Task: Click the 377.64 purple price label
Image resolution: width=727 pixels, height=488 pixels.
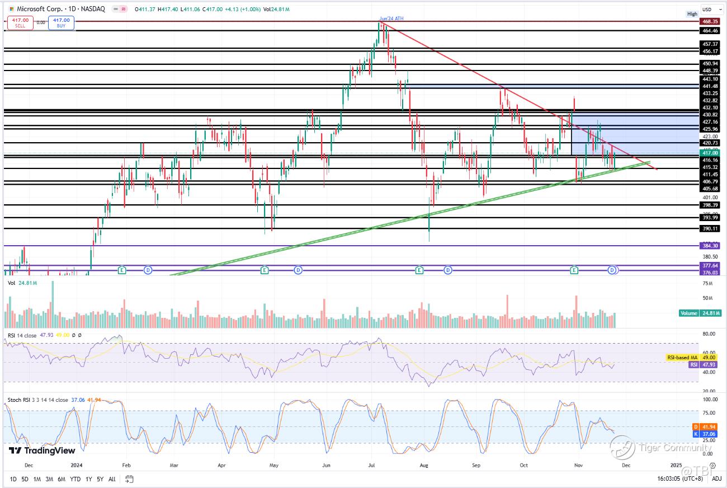Action: [710, 266]
